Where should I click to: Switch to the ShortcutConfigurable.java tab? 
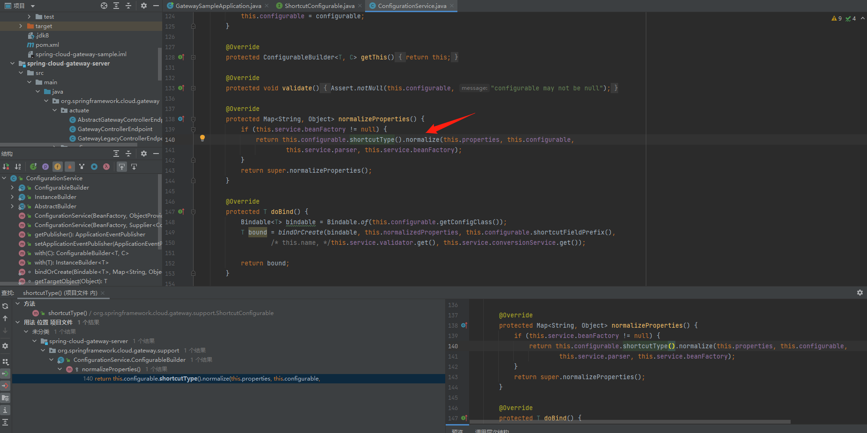pyautogui.click(x=319, y=6)
